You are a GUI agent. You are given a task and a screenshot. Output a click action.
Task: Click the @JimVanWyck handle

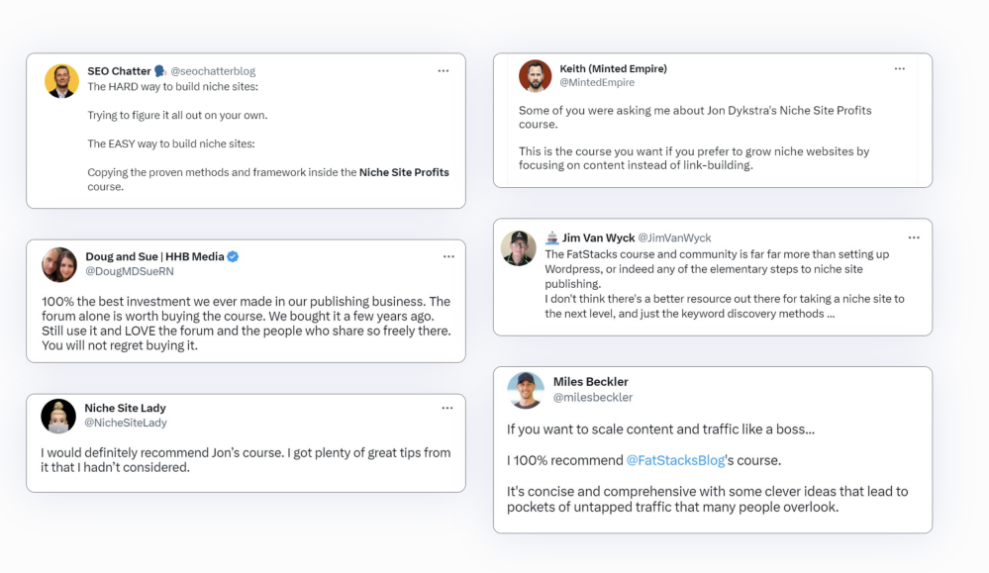pos(674,239)
